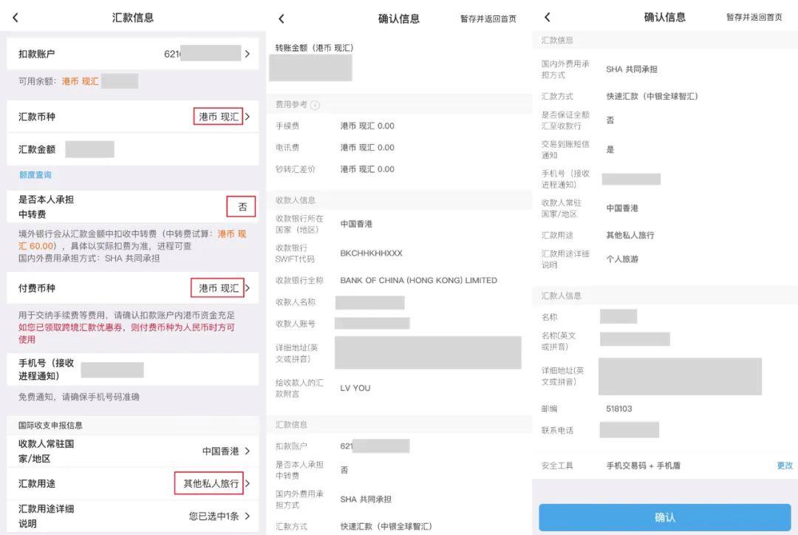Click 额度查询 link
The image size is (798, 535).
(35, 175)
